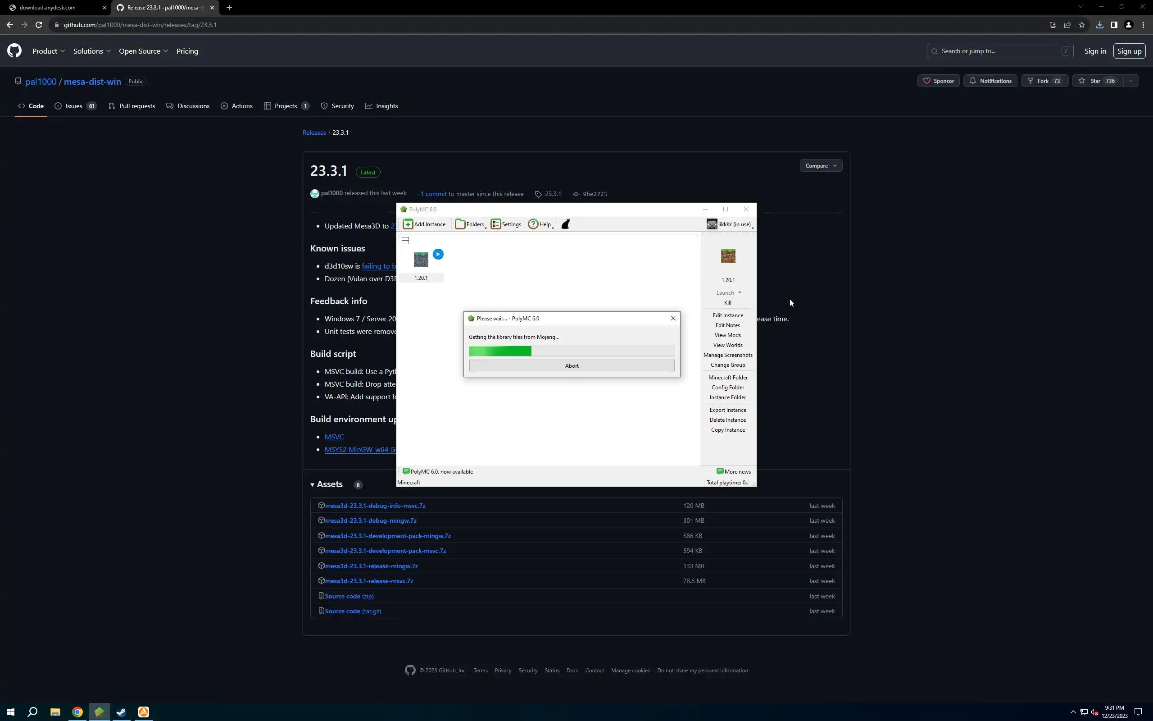Open Chrome downloads icon
This screenshot has height=721, width=1153.
[1100, 25]
